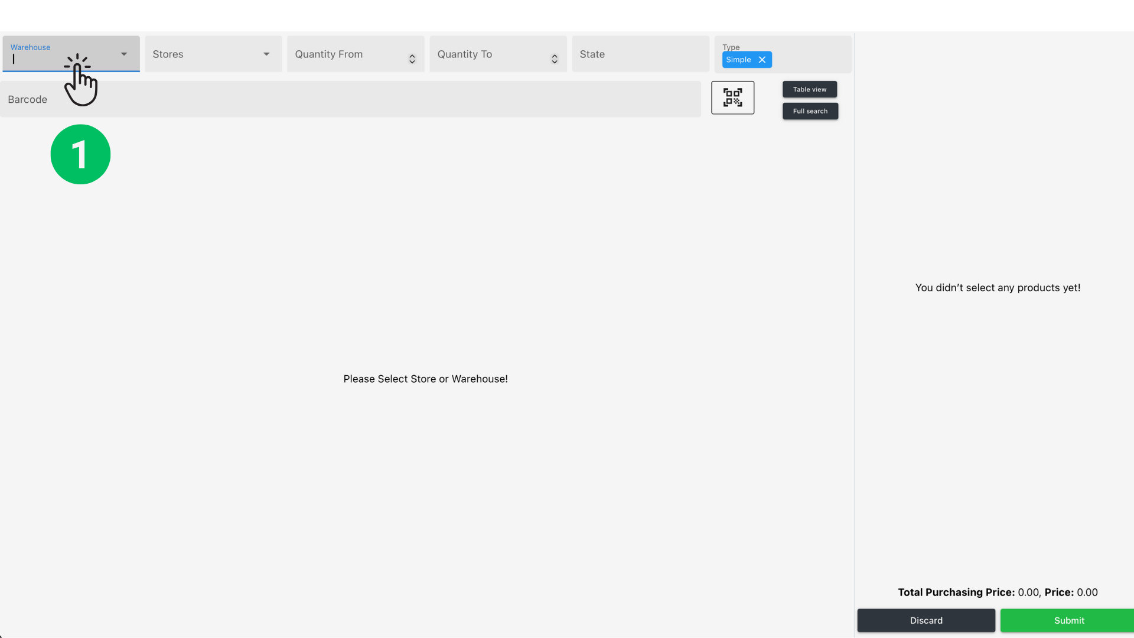The width and height of the screenshot is (1134, 638).
Task: Open the barcode scanner with QR icon
Action: (x=732, y=97)
